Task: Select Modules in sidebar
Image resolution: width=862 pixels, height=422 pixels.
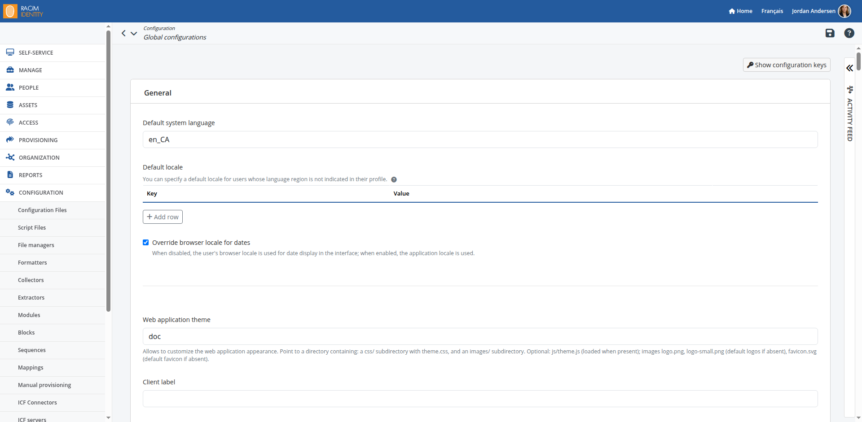Action: click(x=53, y=315)
